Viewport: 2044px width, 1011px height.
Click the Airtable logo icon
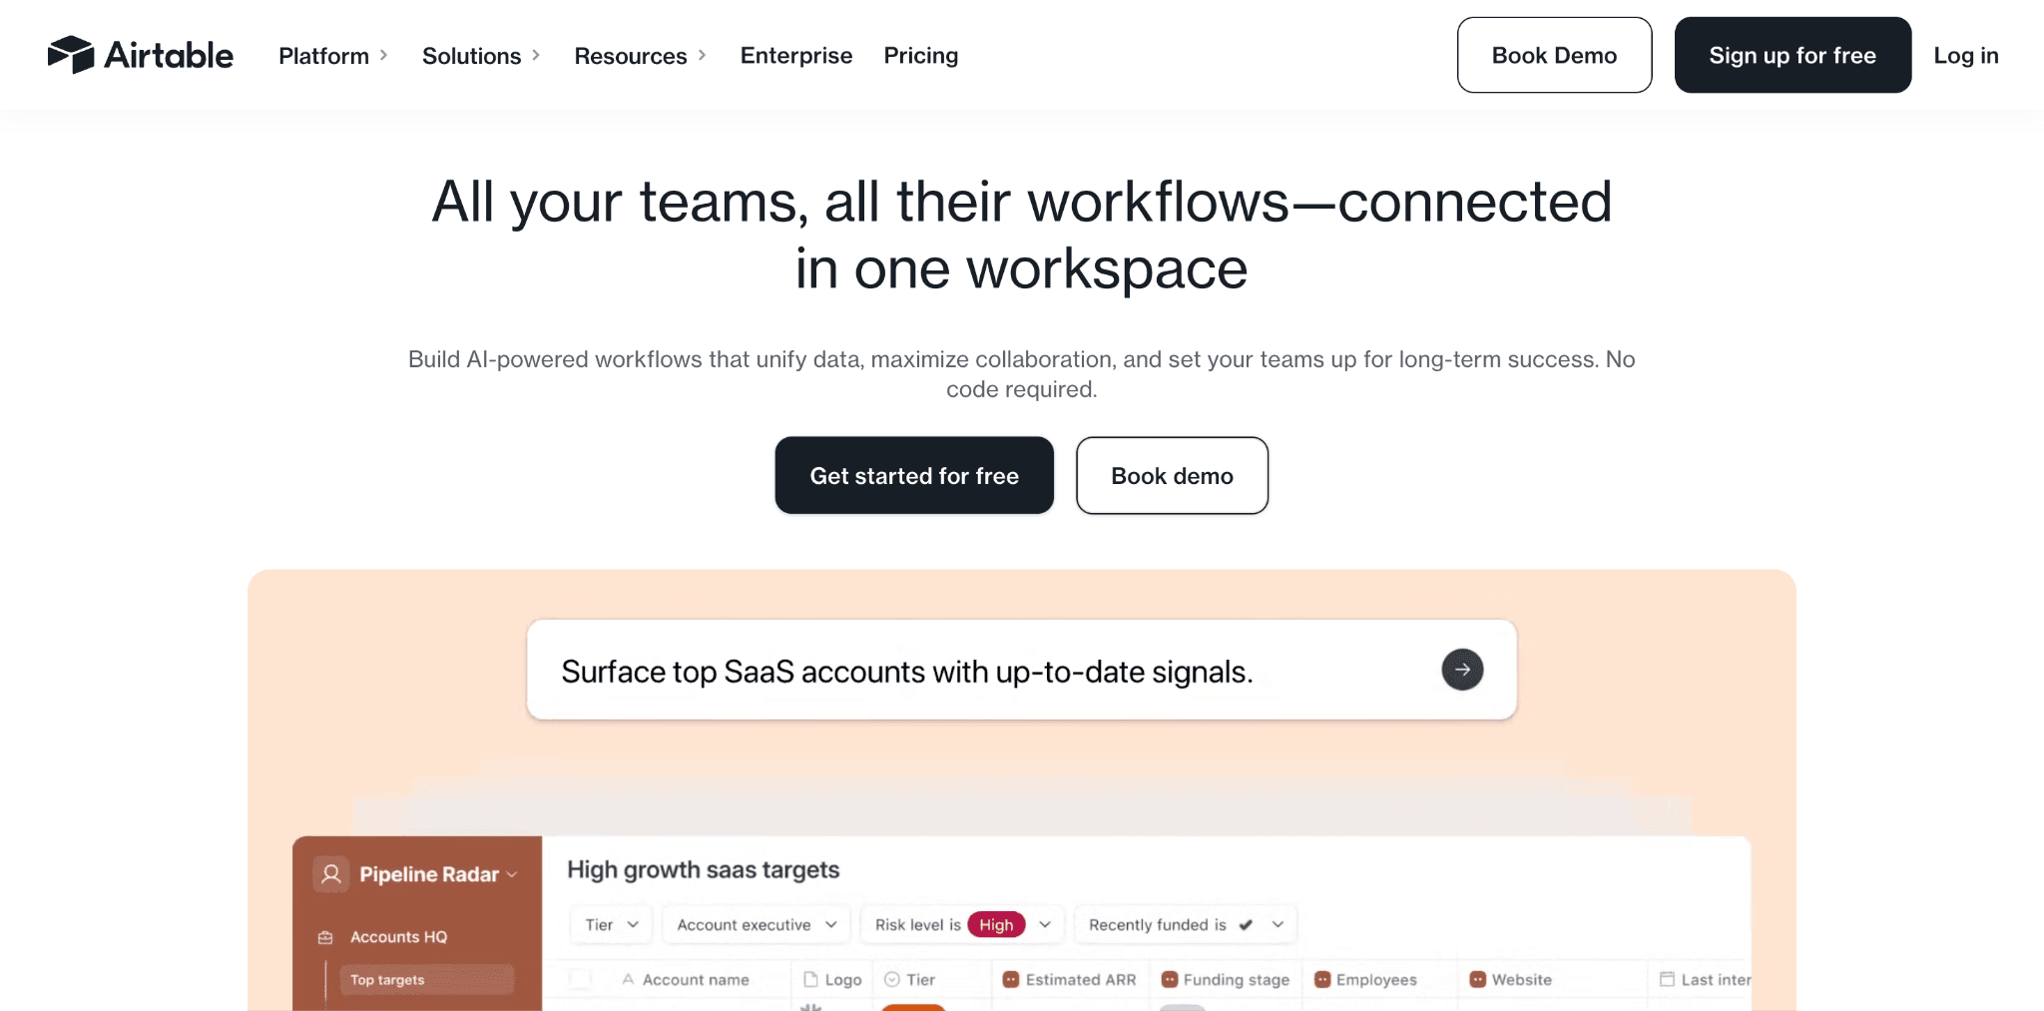click(68, 55)
